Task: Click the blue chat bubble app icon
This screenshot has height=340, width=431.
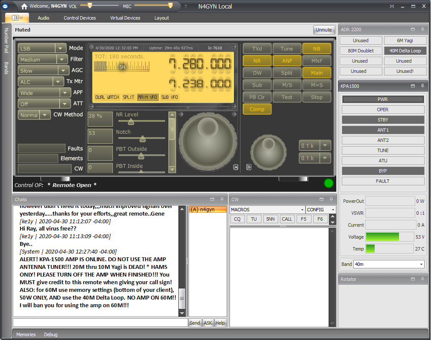Action: (5, 6)
